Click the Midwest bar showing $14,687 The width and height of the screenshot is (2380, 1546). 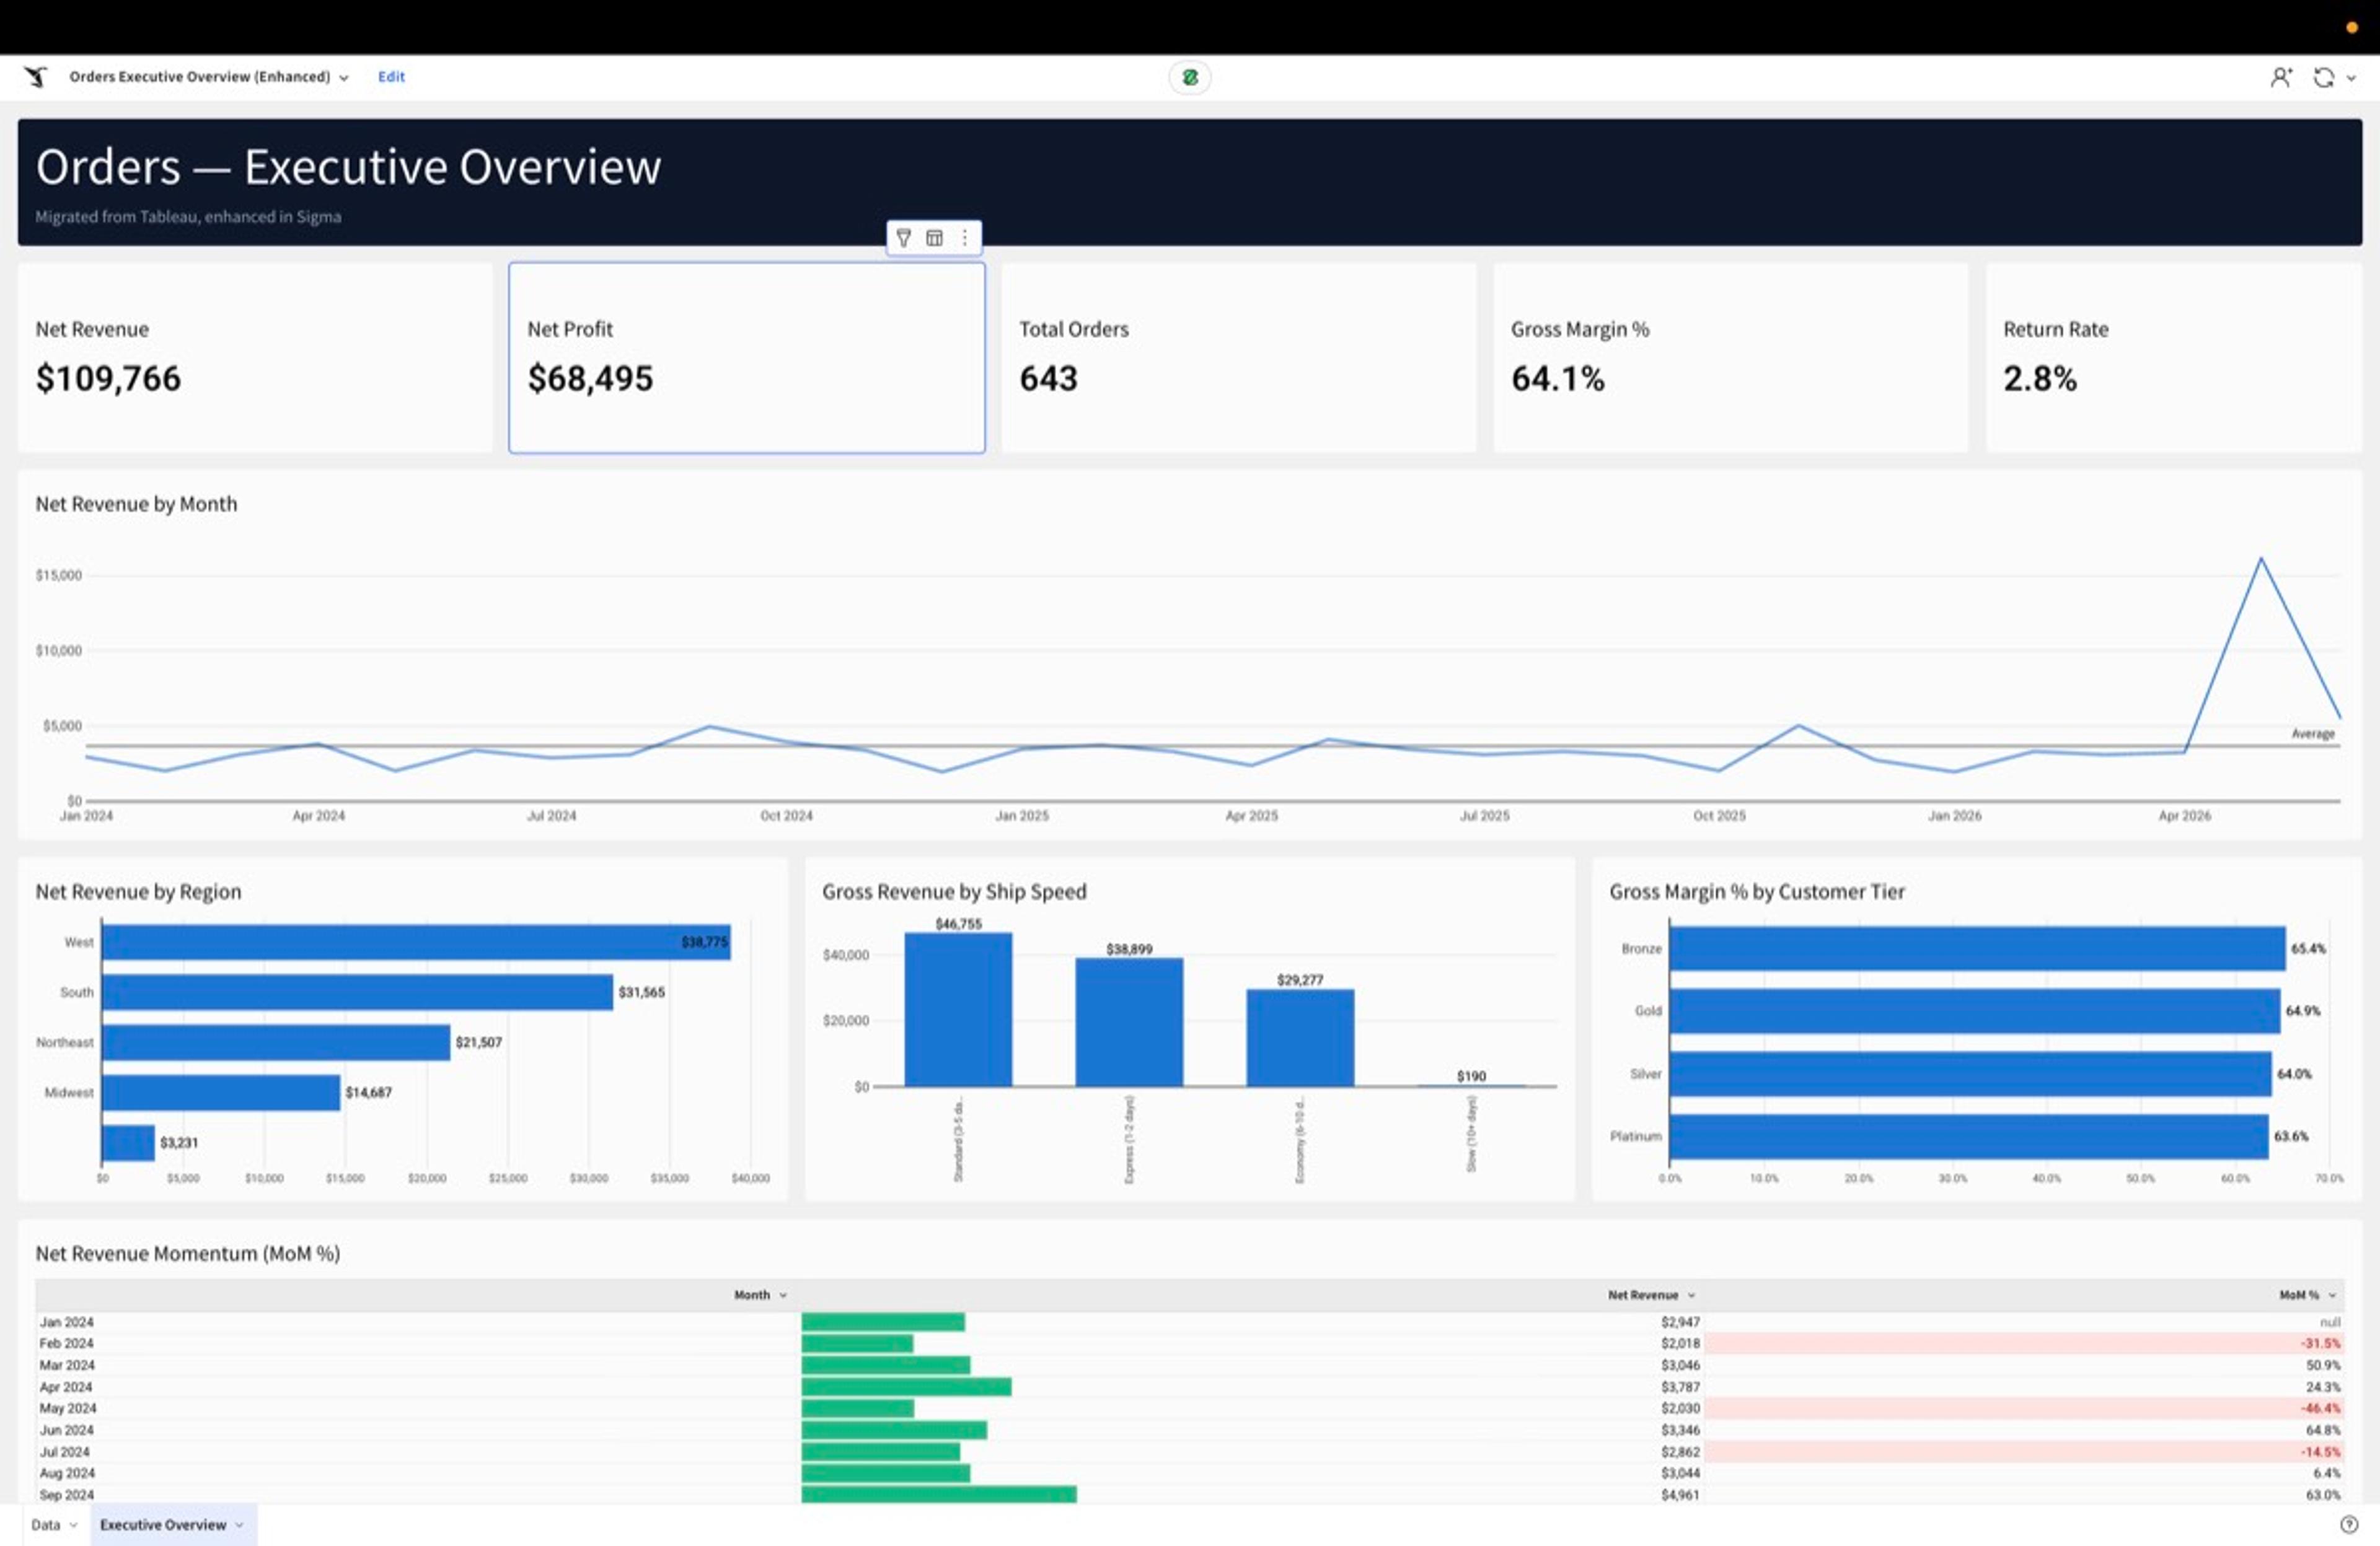[x=221, y=1092]
